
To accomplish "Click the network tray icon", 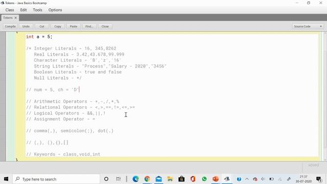I will [x=280, y=179].
